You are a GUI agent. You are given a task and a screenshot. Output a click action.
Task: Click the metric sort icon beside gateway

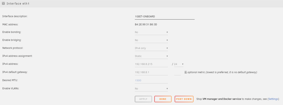pos(186,72)
